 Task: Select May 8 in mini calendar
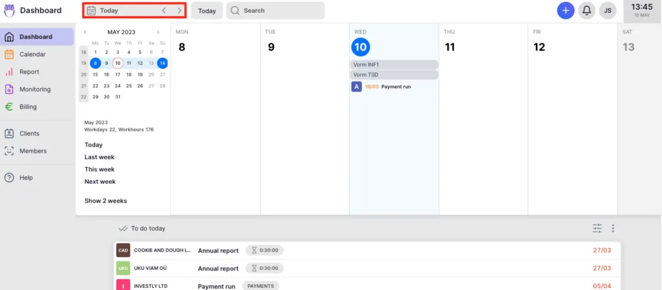[96, 63]
